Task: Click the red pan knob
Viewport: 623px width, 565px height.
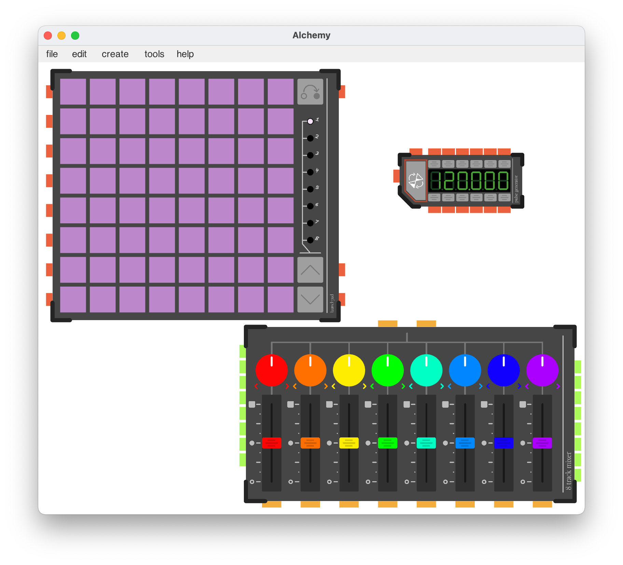Action: click(x=272, y=370)
